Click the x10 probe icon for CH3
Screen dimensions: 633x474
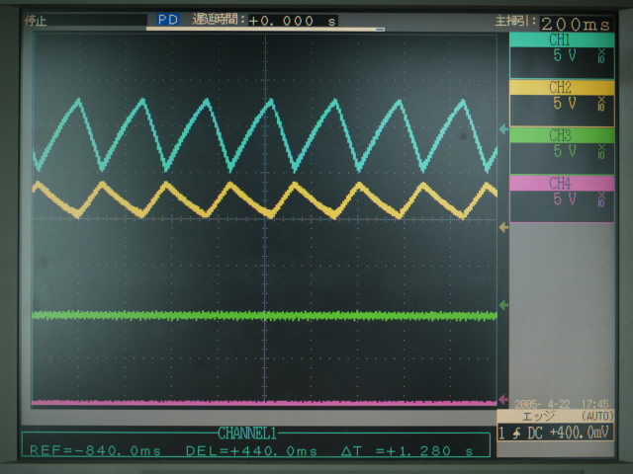coord(601,152)
